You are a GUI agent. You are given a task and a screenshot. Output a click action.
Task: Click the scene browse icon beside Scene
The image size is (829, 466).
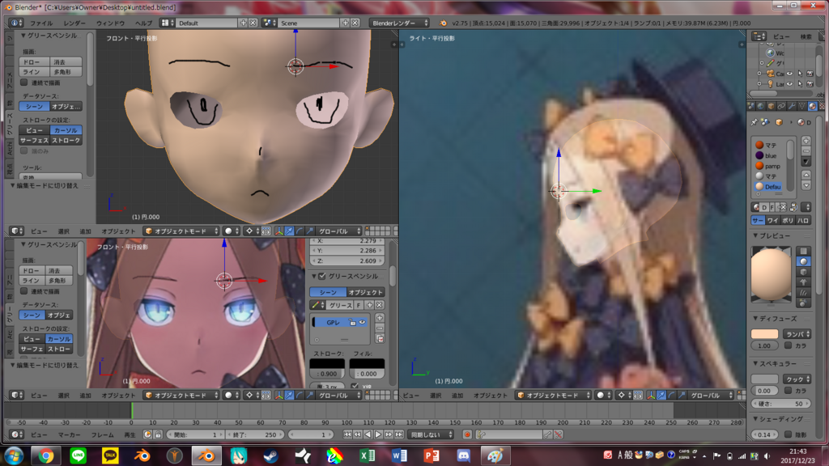[269, 23]
